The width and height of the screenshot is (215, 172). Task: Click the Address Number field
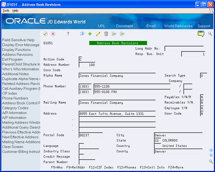[87, 65]
